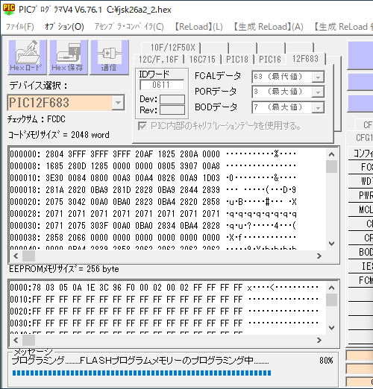Switch to the PIC18 tab
Image resolution: width=373 pixels, height=389 pixels.
(237, 60)
